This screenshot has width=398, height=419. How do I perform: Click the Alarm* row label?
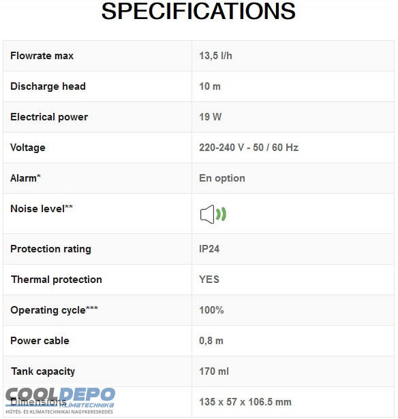(25, 178)
